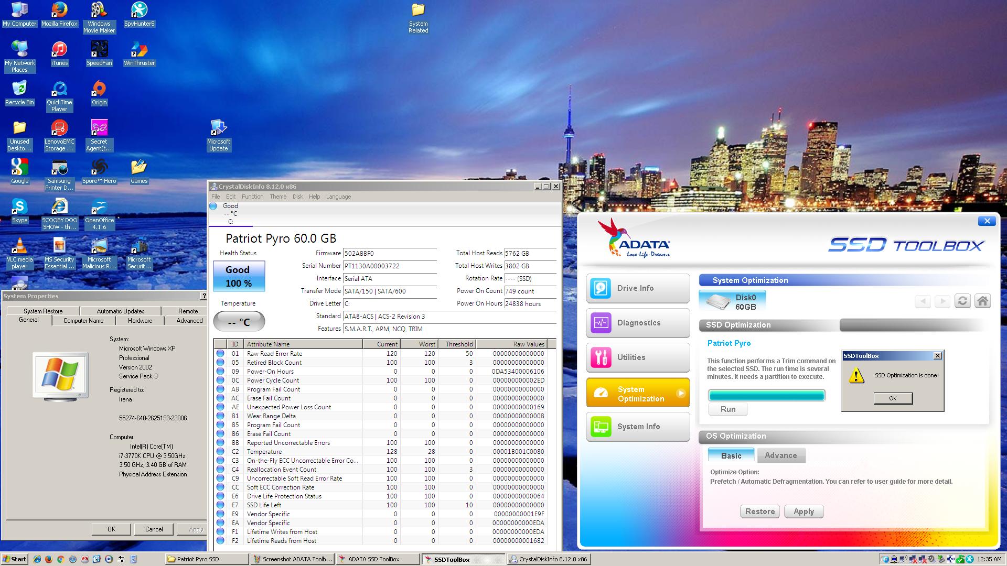Open the Diagnostics section
Screen dimensions: 1007x566
tap(637, 323)
